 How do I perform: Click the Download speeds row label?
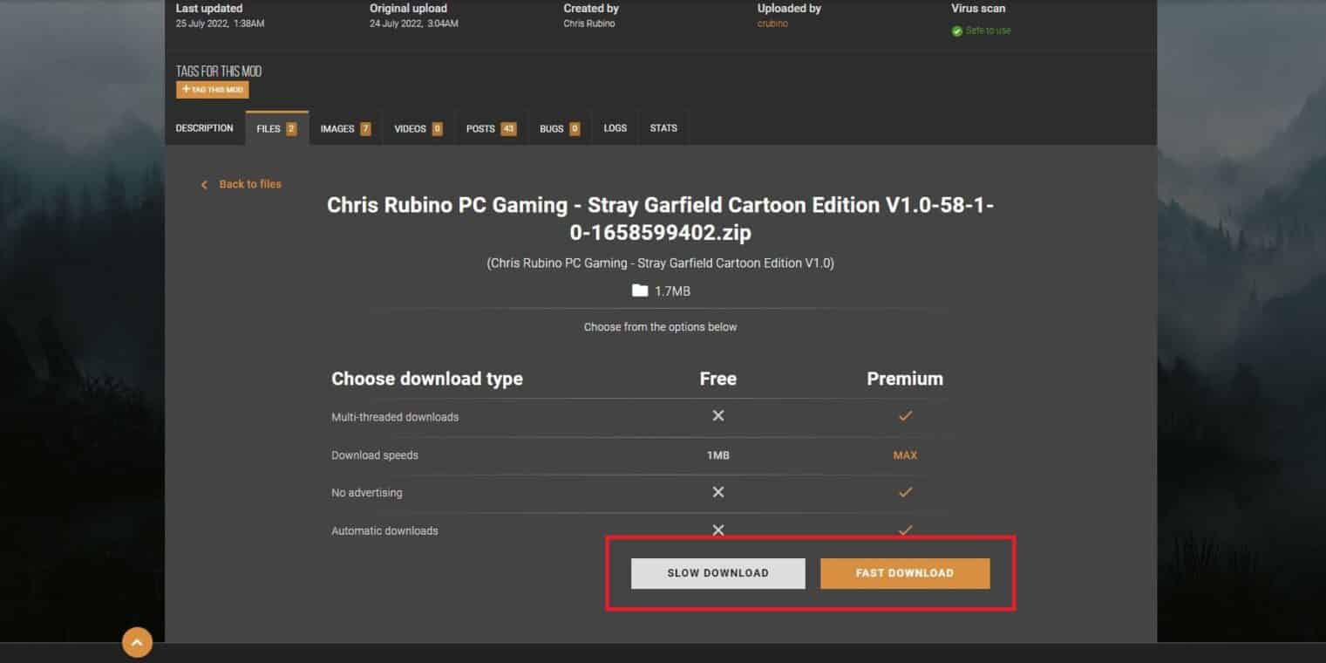point(375,455)
